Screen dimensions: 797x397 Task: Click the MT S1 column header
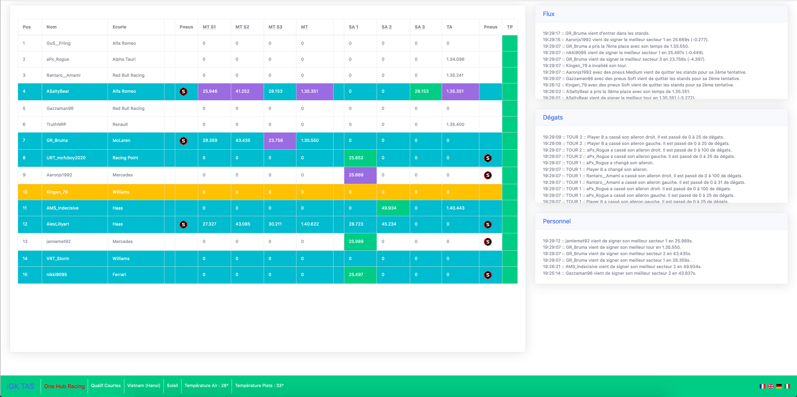209,27
